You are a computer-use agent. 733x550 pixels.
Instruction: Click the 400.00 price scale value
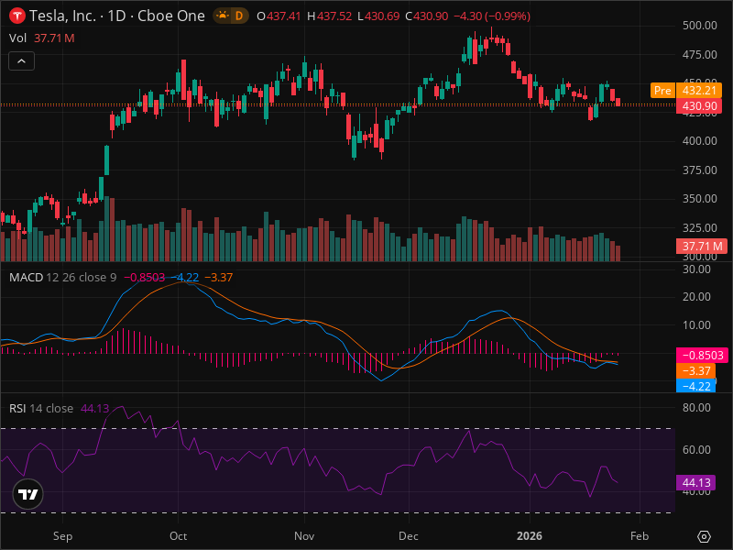pos(699,141)
